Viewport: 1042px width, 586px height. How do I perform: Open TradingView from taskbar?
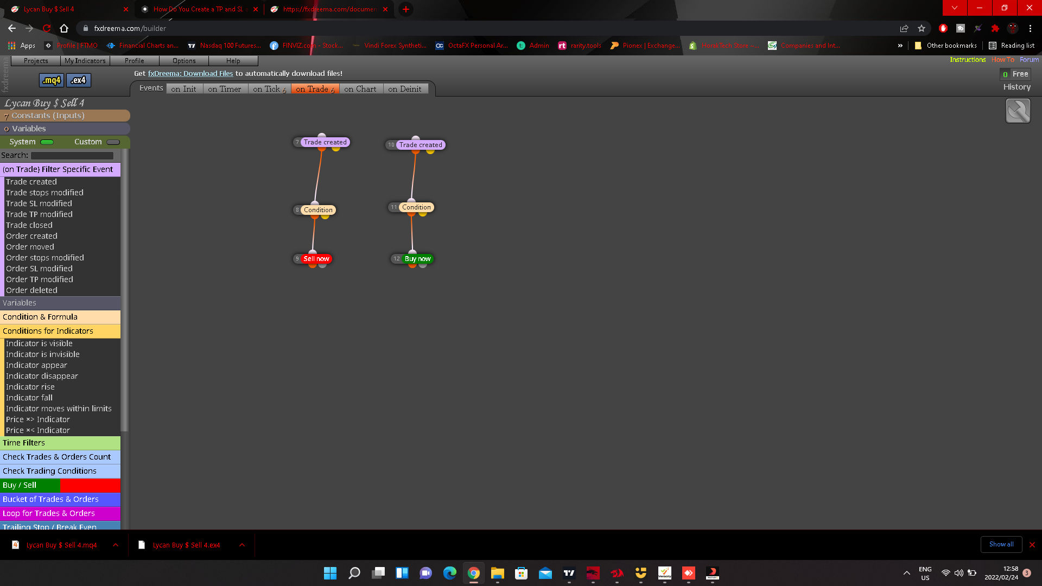[569, 573]
